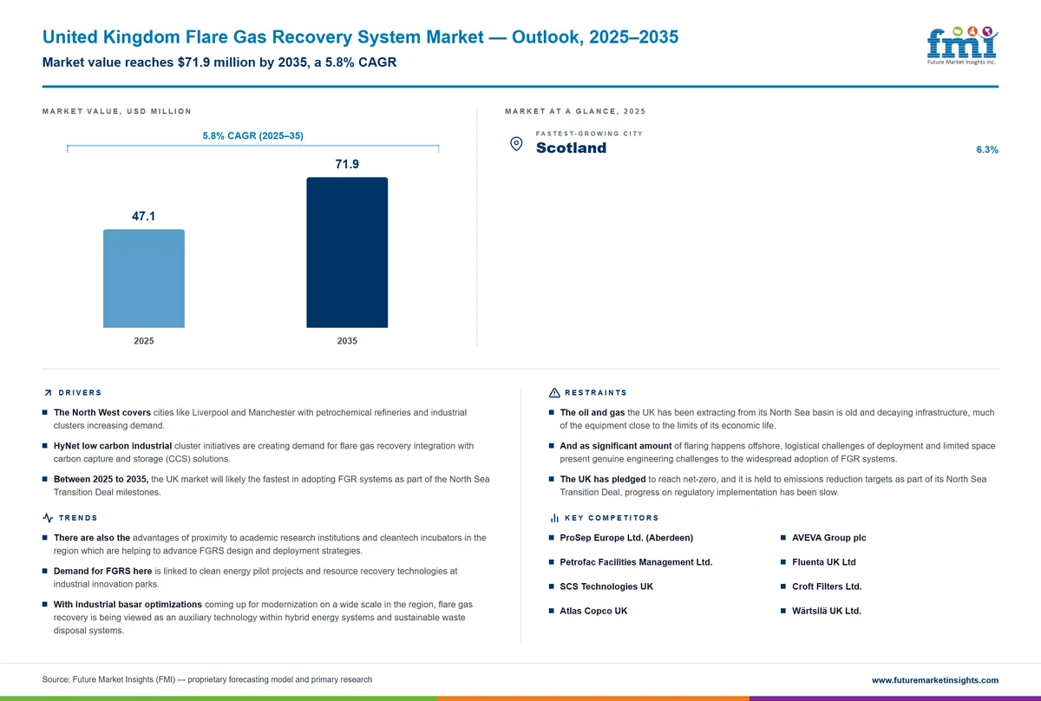Click the bar chart icon next to KEY COMPETITORS
The image size is (1041, 701).
(x=554, y=518)
